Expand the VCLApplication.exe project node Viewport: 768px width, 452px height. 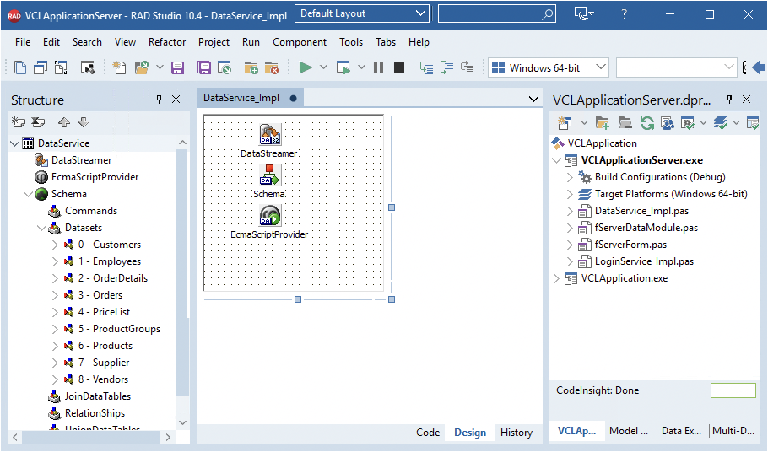pyautogui.click(x=556, y=278)
